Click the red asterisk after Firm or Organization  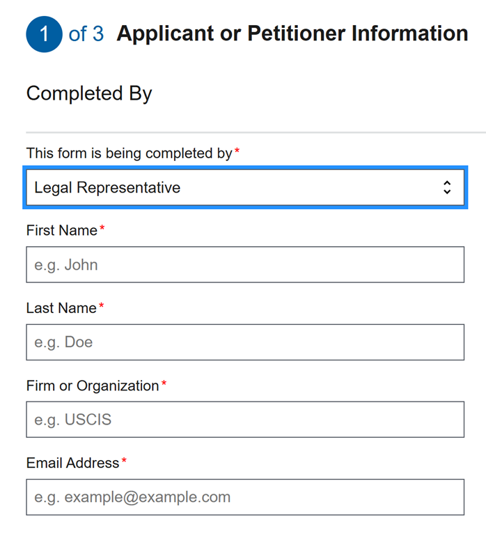point(164,383)
